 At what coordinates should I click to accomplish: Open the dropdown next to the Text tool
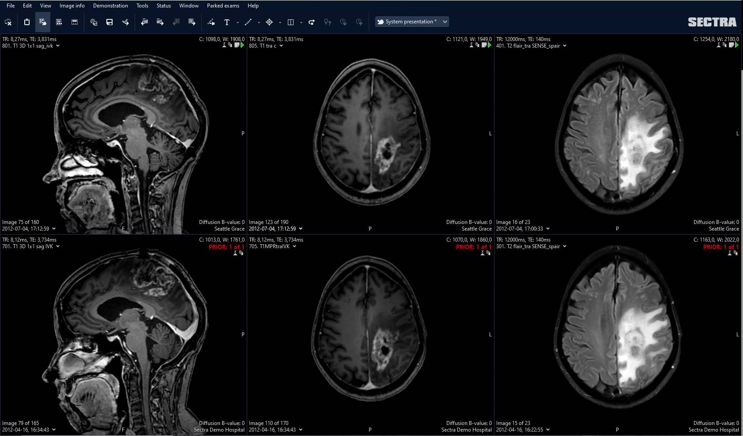click(x=237, y=22)
